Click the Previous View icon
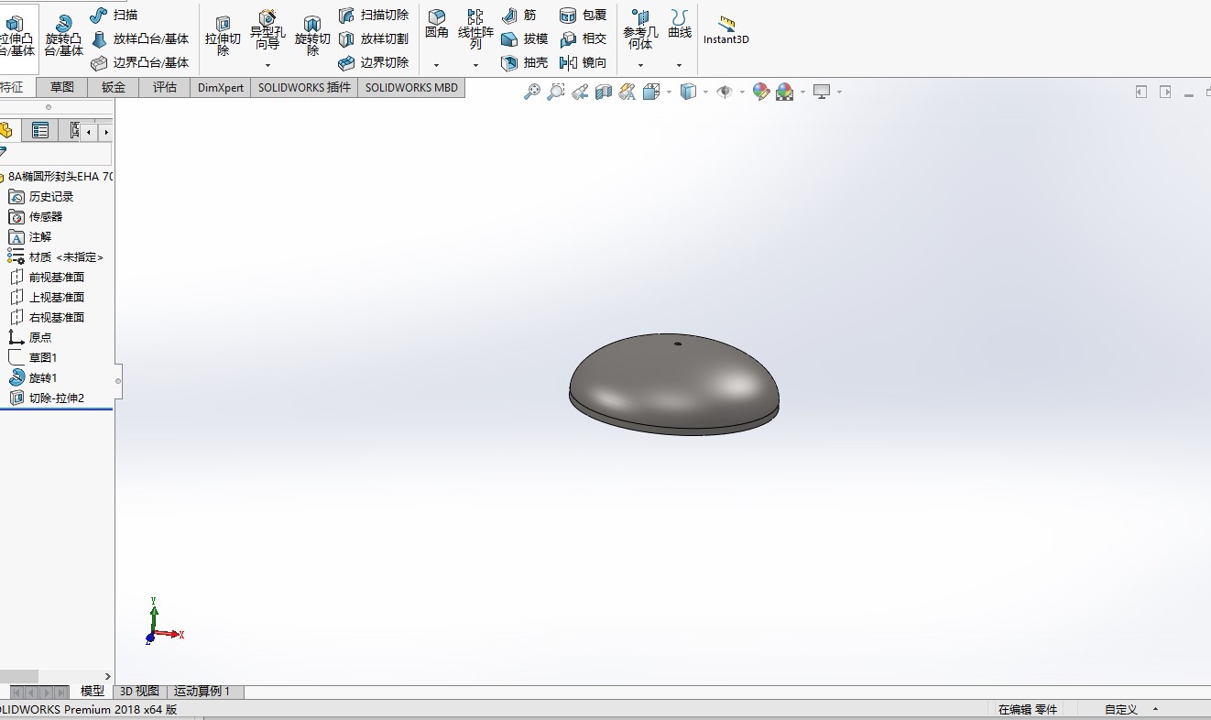Viewport: 1211px width, 720px height. 580,92
